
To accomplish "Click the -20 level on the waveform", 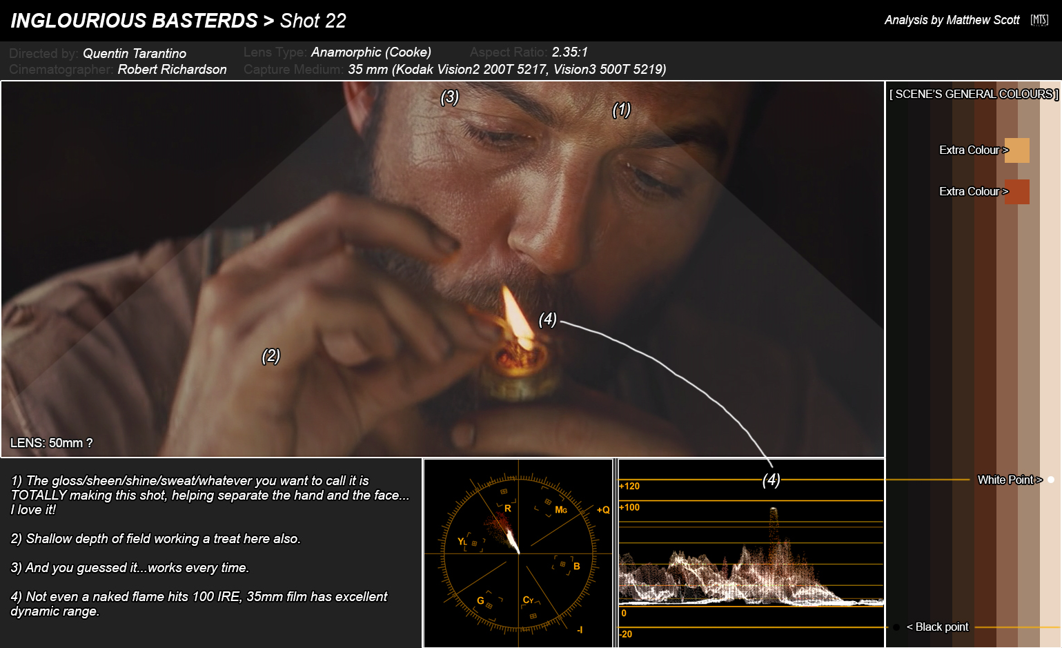I will [x=626, y=634].
